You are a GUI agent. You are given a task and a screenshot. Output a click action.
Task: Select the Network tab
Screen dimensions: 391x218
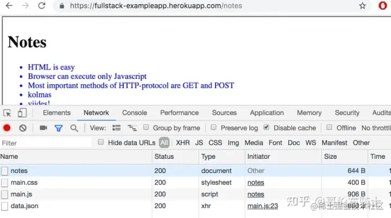point(96,113)
